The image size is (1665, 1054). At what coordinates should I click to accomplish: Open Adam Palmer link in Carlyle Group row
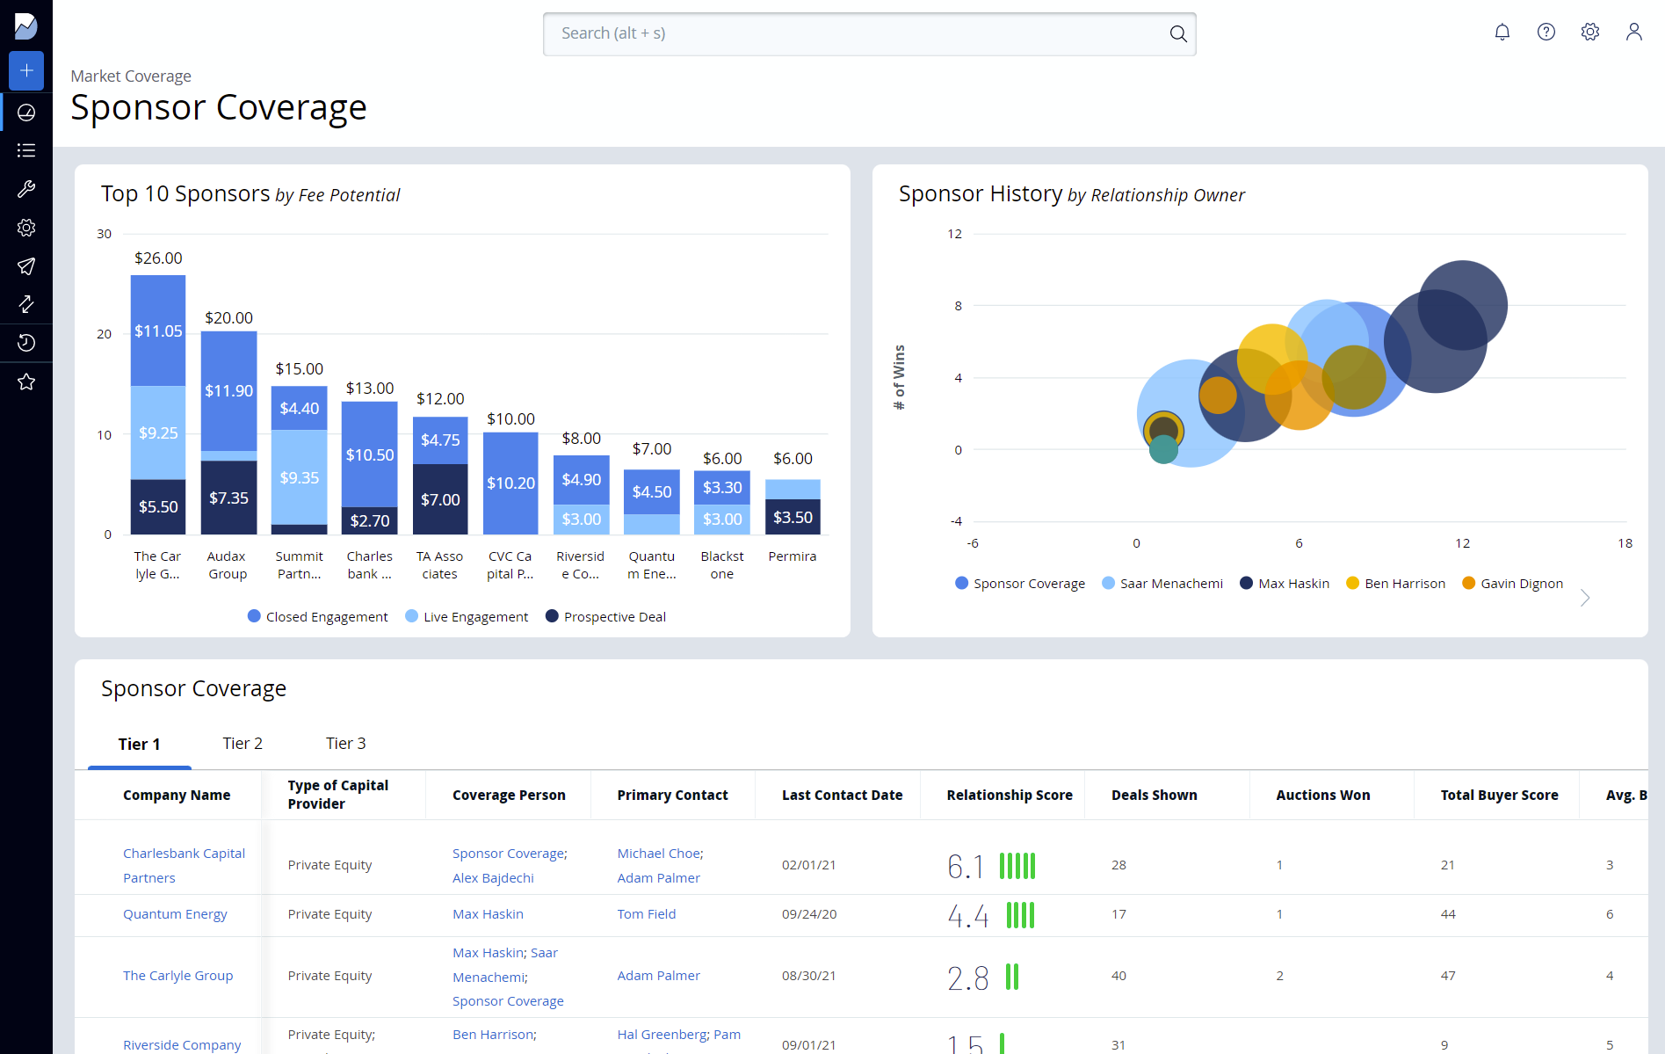[658, 976]
